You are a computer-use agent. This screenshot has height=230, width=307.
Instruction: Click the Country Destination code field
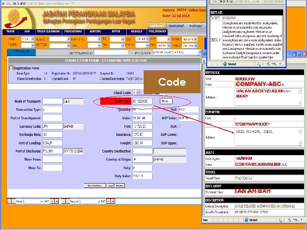click(142, 151)
